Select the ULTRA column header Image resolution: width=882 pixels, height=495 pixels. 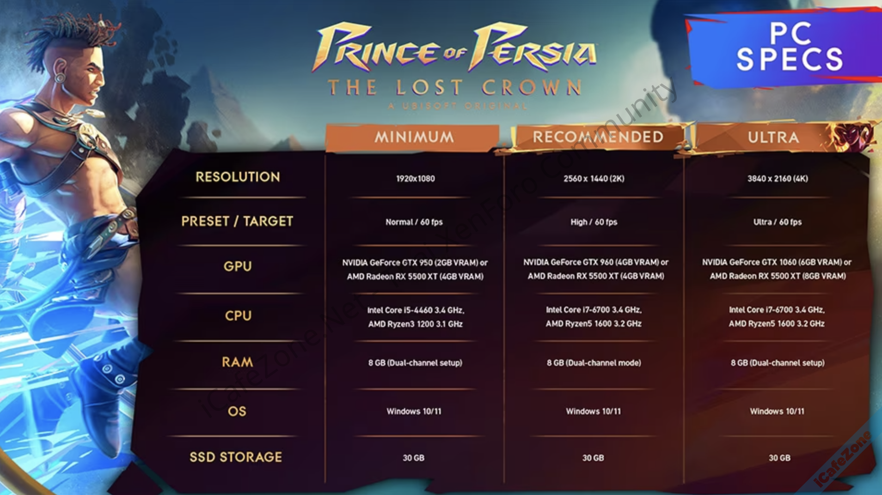(773, 138)
